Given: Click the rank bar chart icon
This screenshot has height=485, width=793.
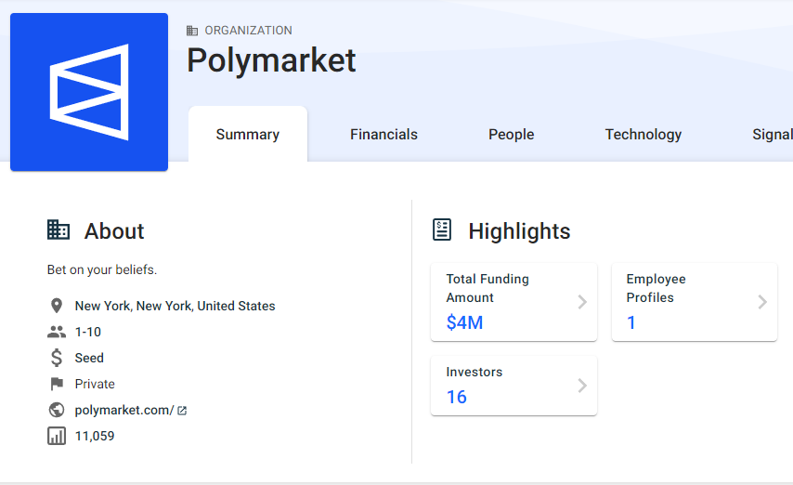Looking at the screenshot, I should click(57, 436).
